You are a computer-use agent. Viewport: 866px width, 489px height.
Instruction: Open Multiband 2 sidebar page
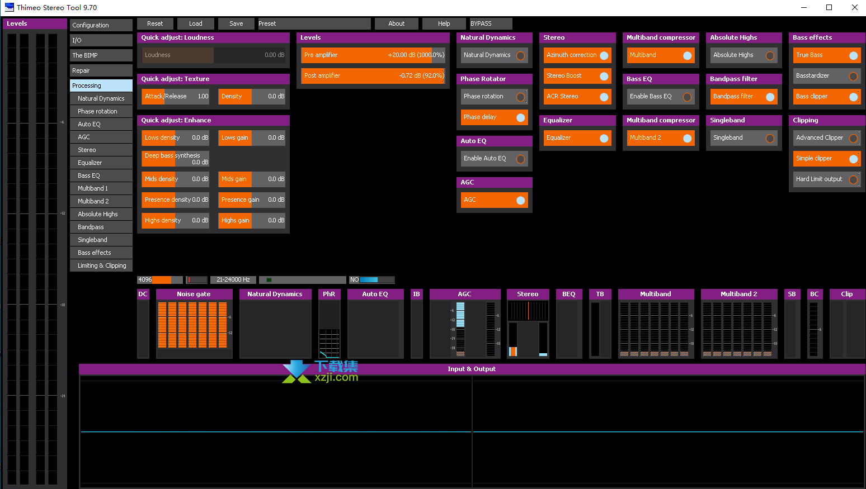point(101,201)
